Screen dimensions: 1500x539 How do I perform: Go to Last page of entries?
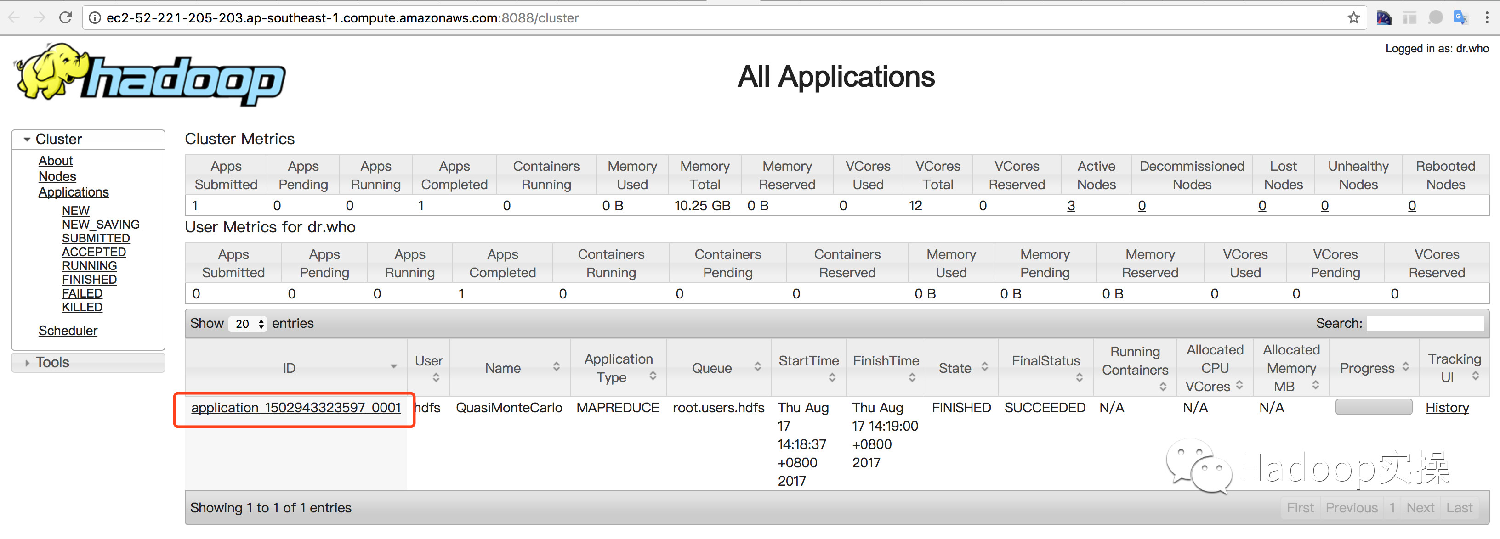tap(1459, 508)
